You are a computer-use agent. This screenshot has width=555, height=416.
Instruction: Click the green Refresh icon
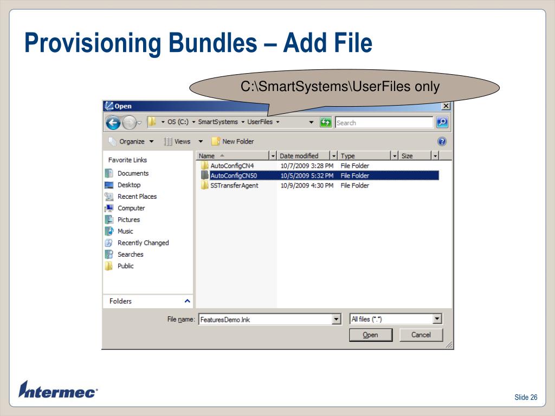[x=325, y=122]
